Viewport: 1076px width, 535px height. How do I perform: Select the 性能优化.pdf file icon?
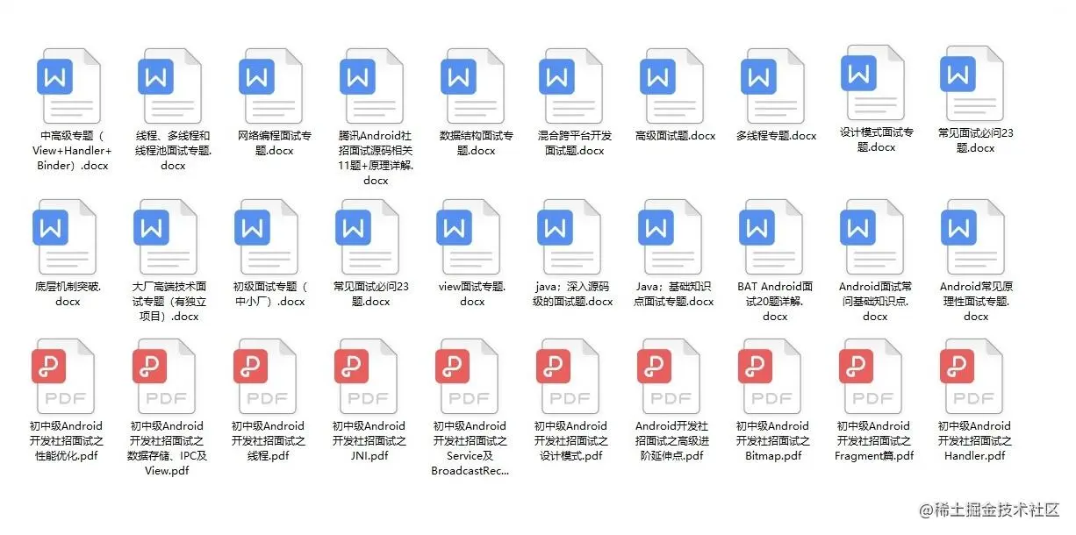pyautogui.click(x=67, y=376)
